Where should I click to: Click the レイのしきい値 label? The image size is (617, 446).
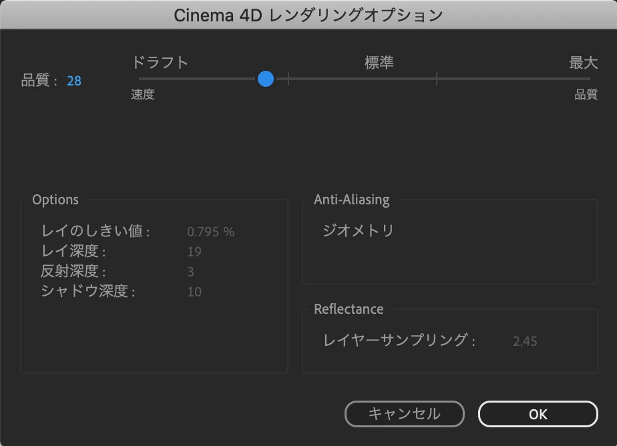[95, 231]
